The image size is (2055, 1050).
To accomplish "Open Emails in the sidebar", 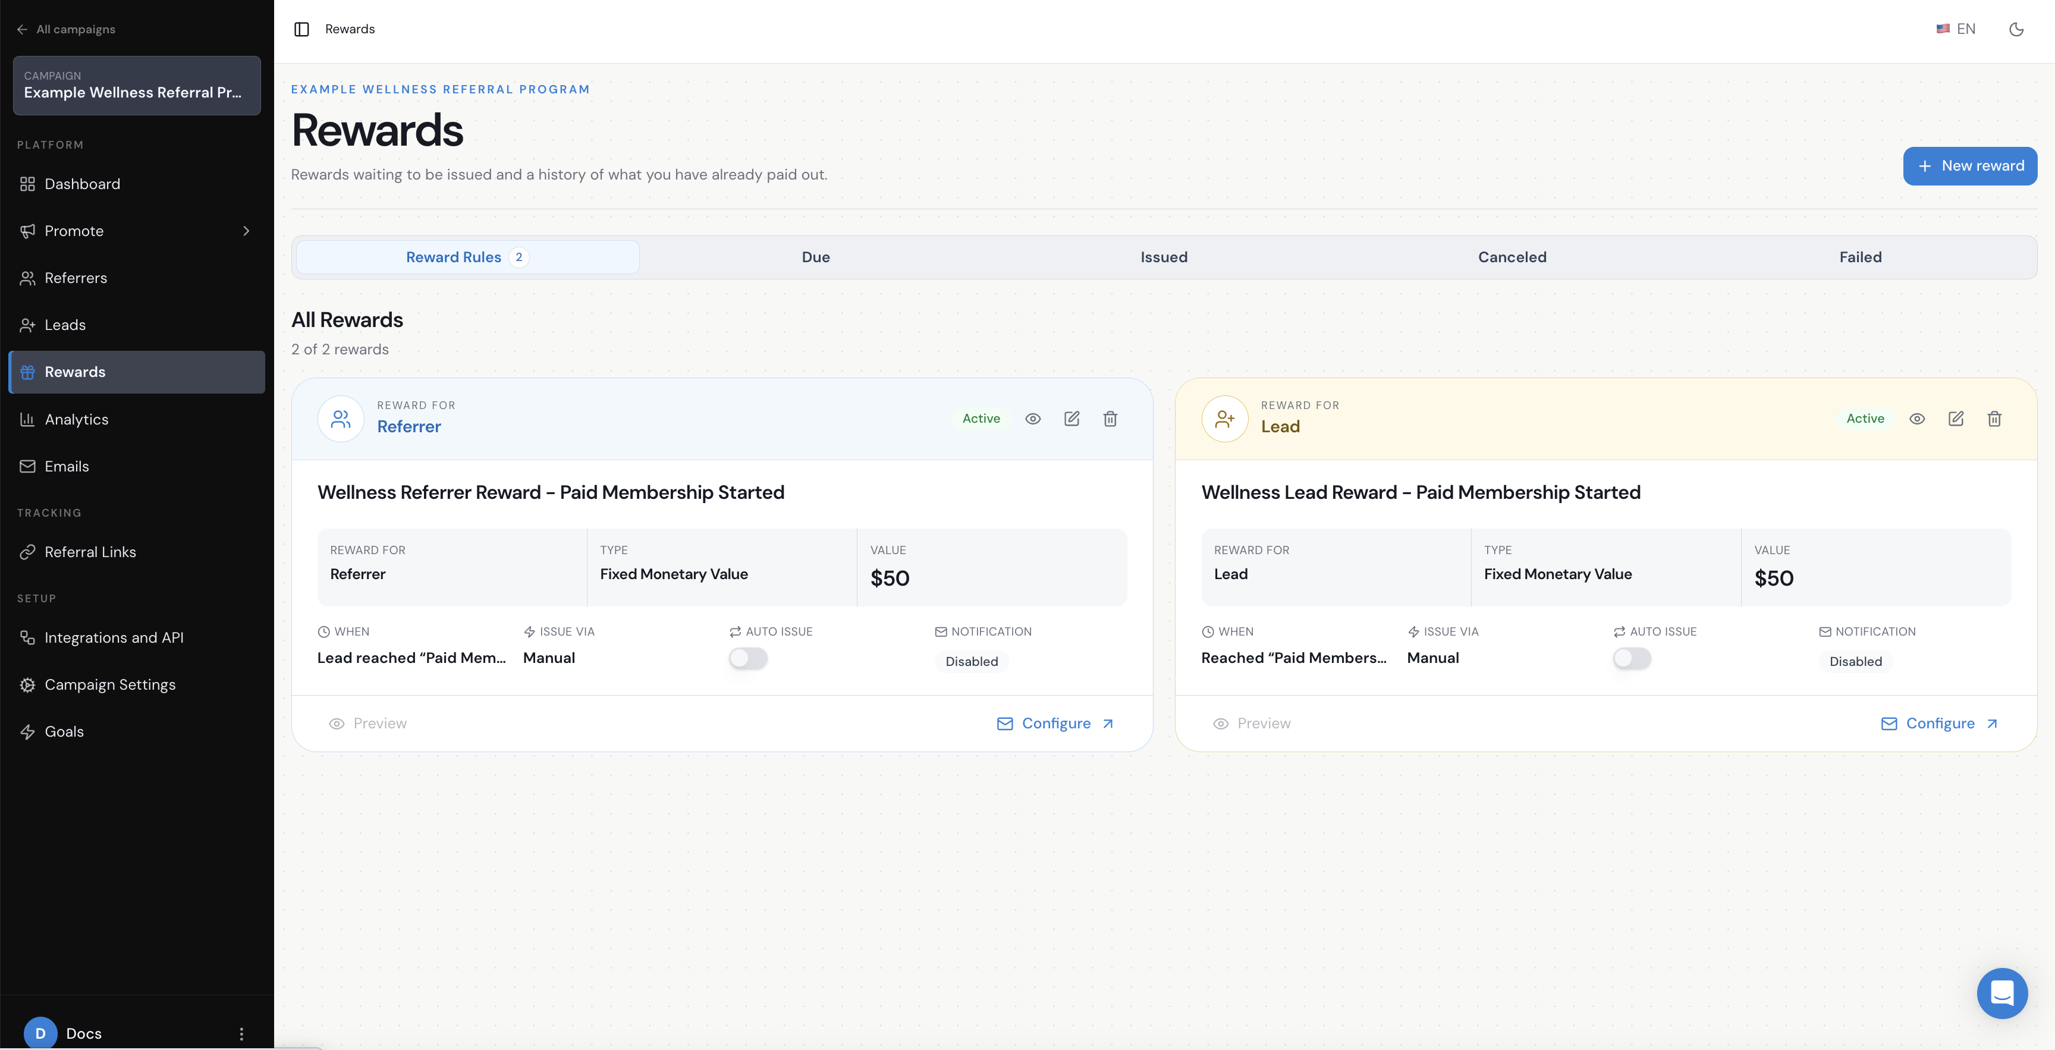I will pyautogui.click(x=136, y=467).
